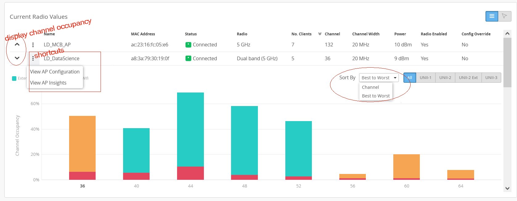Switch to list view icon
The width and height of the screenshot is (517, 201).
click(x=492, y=16)
